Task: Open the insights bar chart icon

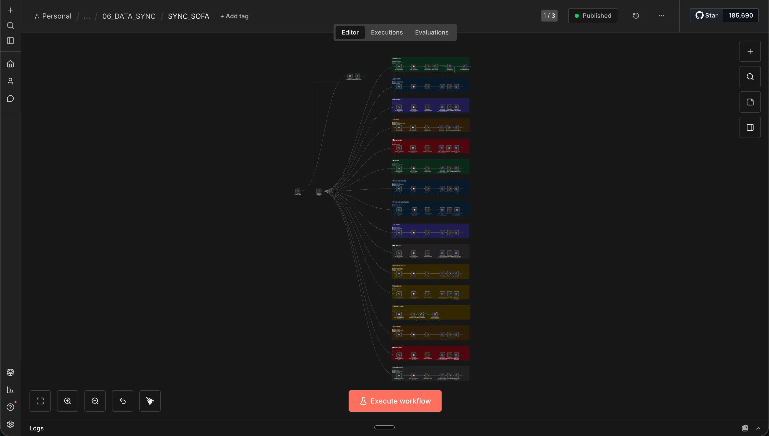Action: pyautogui.click(x=10, y=390)
